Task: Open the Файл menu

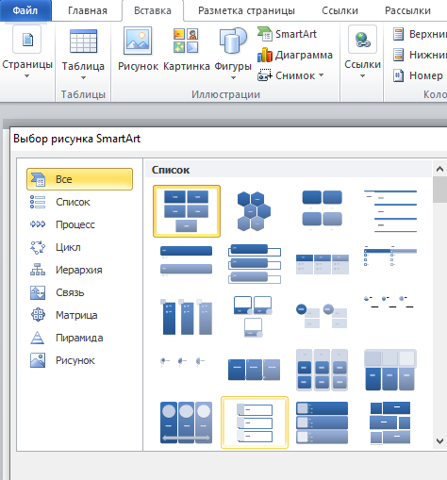Action: 25,10
